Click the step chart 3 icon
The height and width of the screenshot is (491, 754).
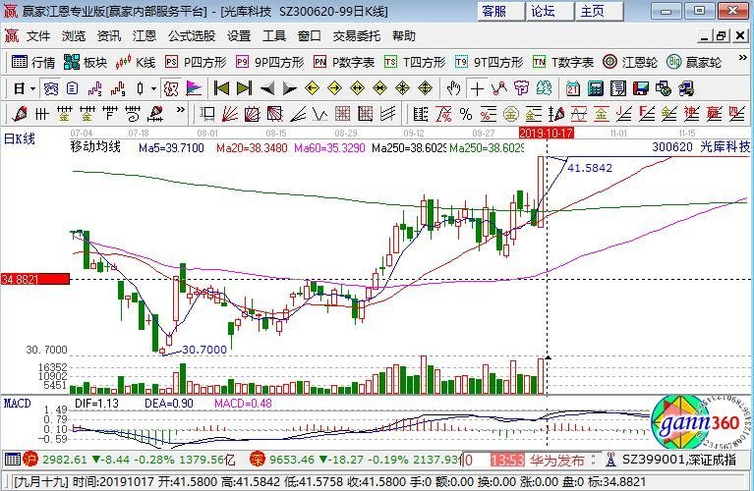95,89
